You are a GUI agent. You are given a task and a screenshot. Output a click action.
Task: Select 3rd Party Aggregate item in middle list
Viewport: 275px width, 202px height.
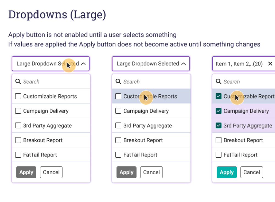(x=147, y=126)
